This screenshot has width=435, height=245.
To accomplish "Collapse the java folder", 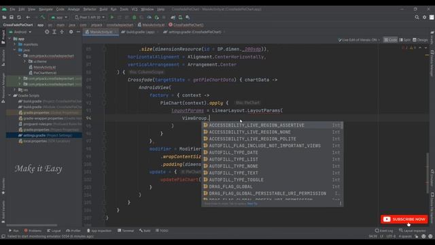I will pyautogui.click(x=15, y=50).
